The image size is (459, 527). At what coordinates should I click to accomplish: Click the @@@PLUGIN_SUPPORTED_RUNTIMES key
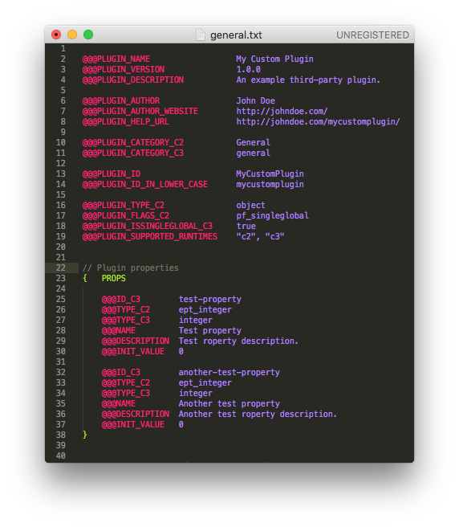tap(150, 237)
